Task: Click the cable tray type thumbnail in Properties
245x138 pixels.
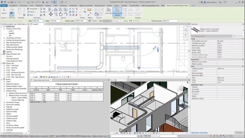Action: pos(195,30)
